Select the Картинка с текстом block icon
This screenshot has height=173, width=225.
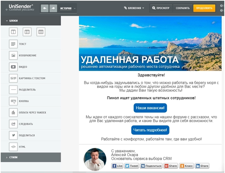pyautogui.click(x=13, y=78)
